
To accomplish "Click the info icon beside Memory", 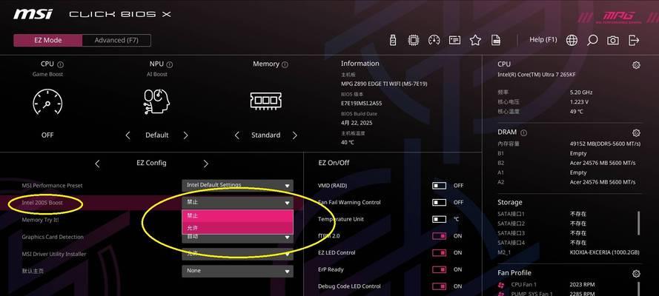I will point(285,64).
